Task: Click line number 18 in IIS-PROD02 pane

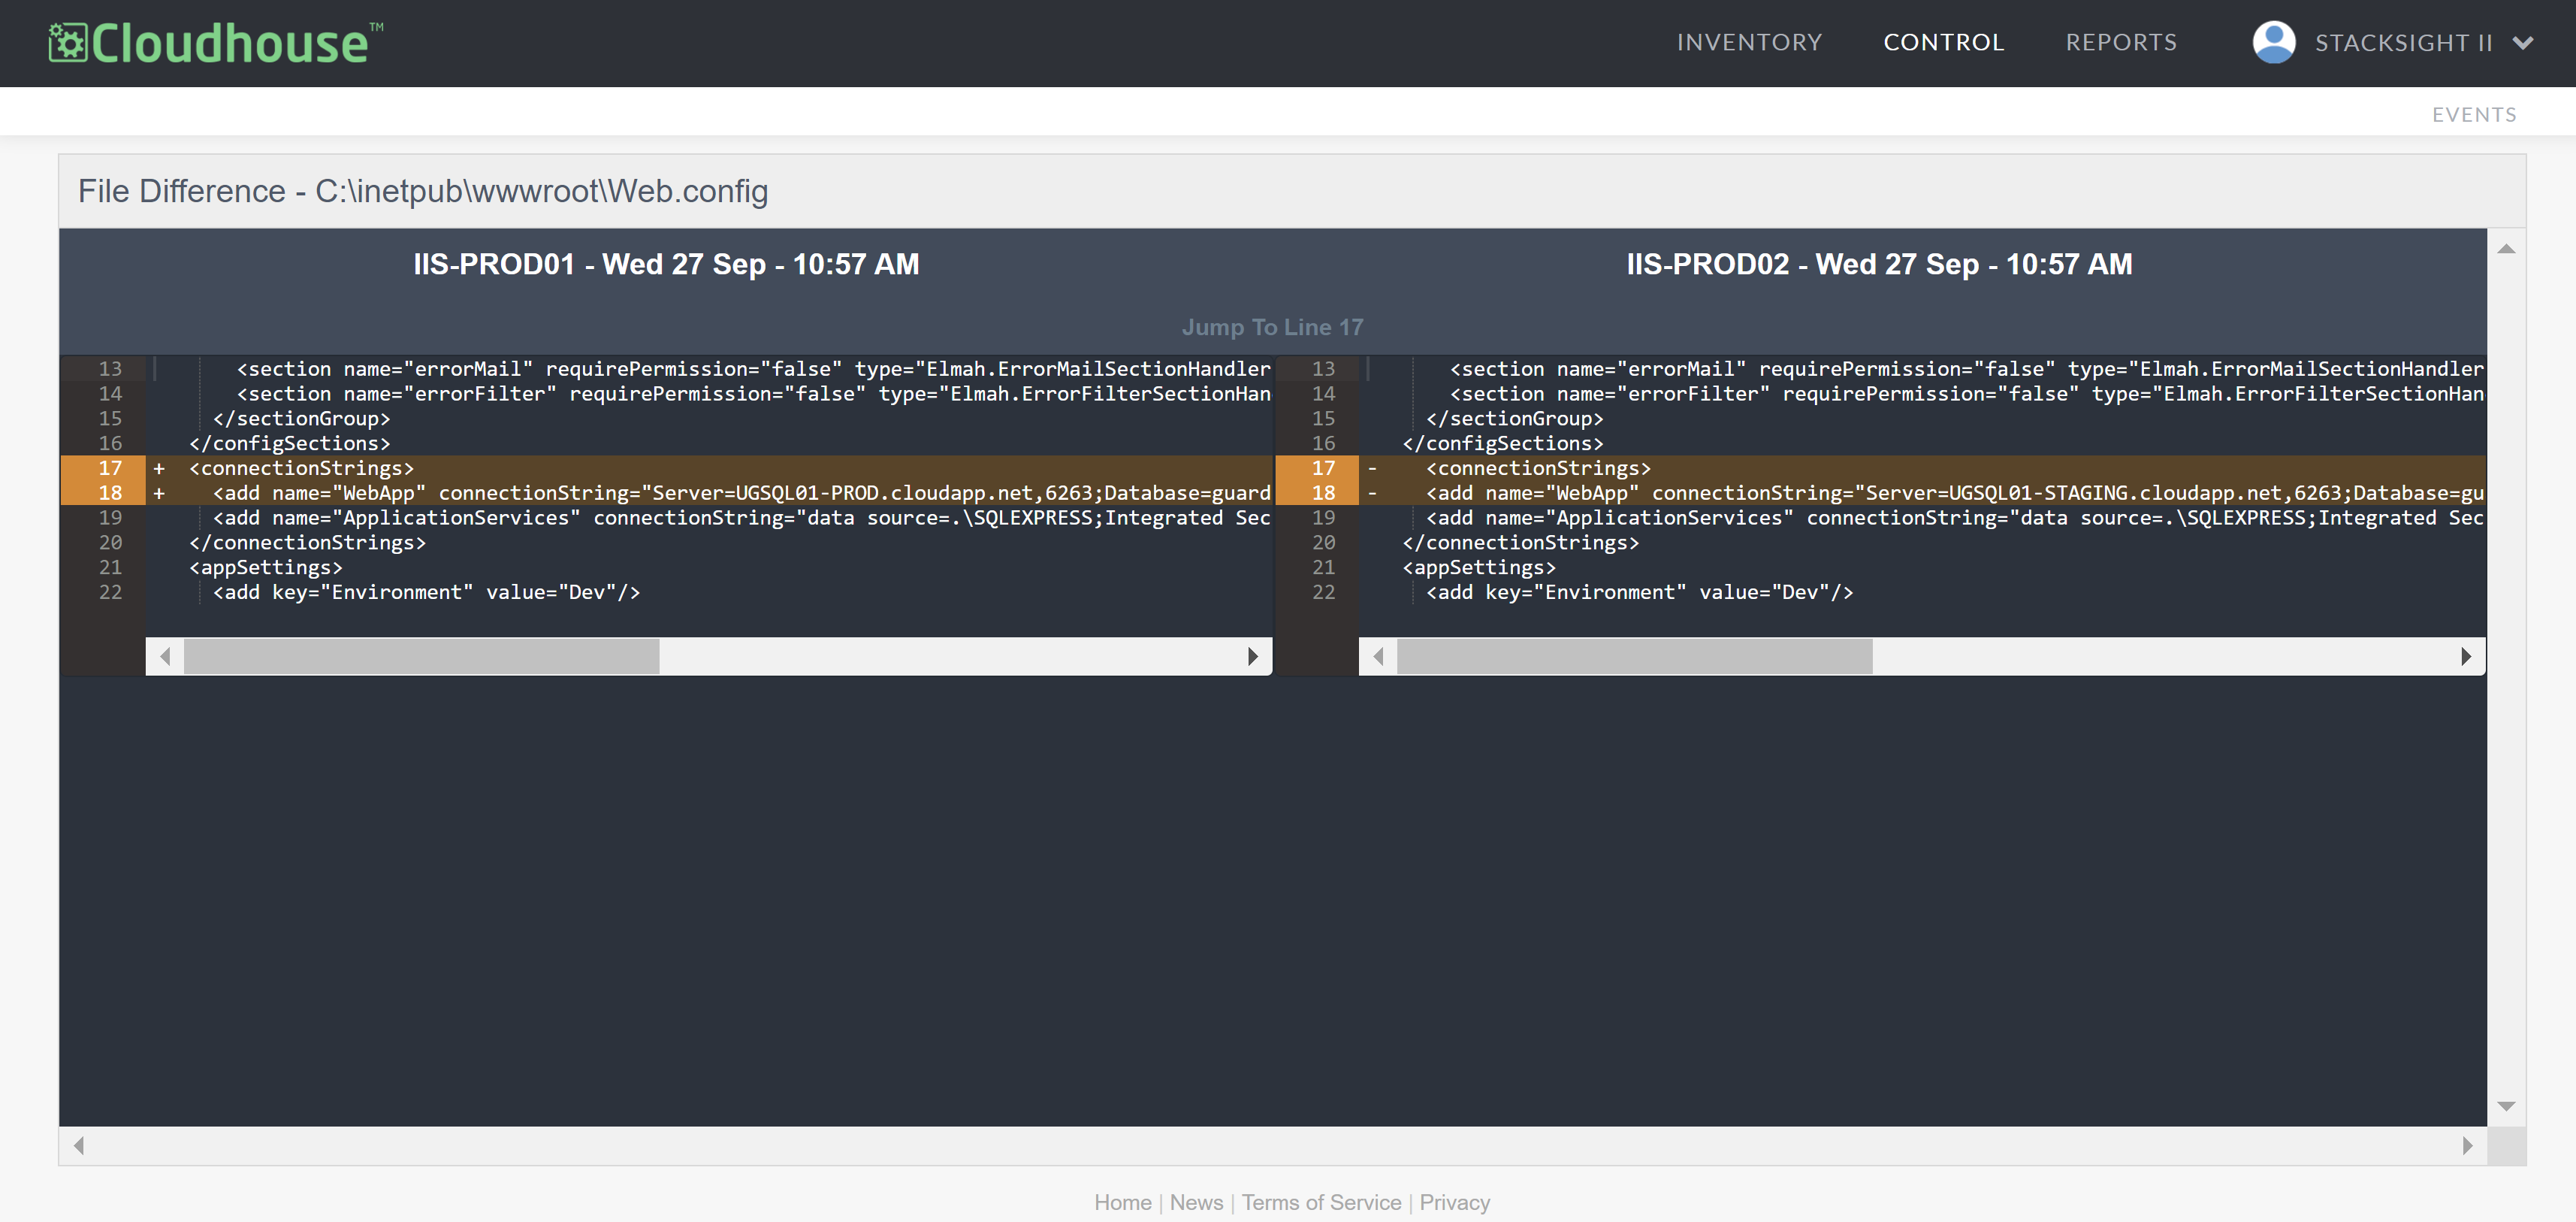Action: (x=1323, y=493)
